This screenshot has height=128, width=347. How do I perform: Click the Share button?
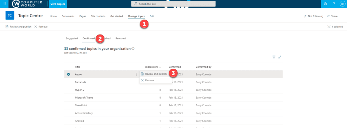332,16
